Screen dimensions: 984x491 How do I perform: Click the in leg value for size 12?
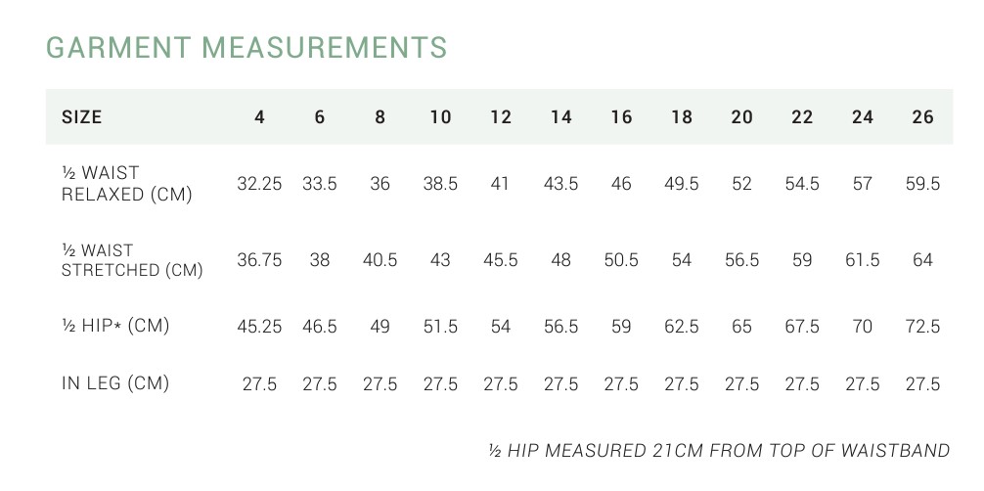click(501, 384)
